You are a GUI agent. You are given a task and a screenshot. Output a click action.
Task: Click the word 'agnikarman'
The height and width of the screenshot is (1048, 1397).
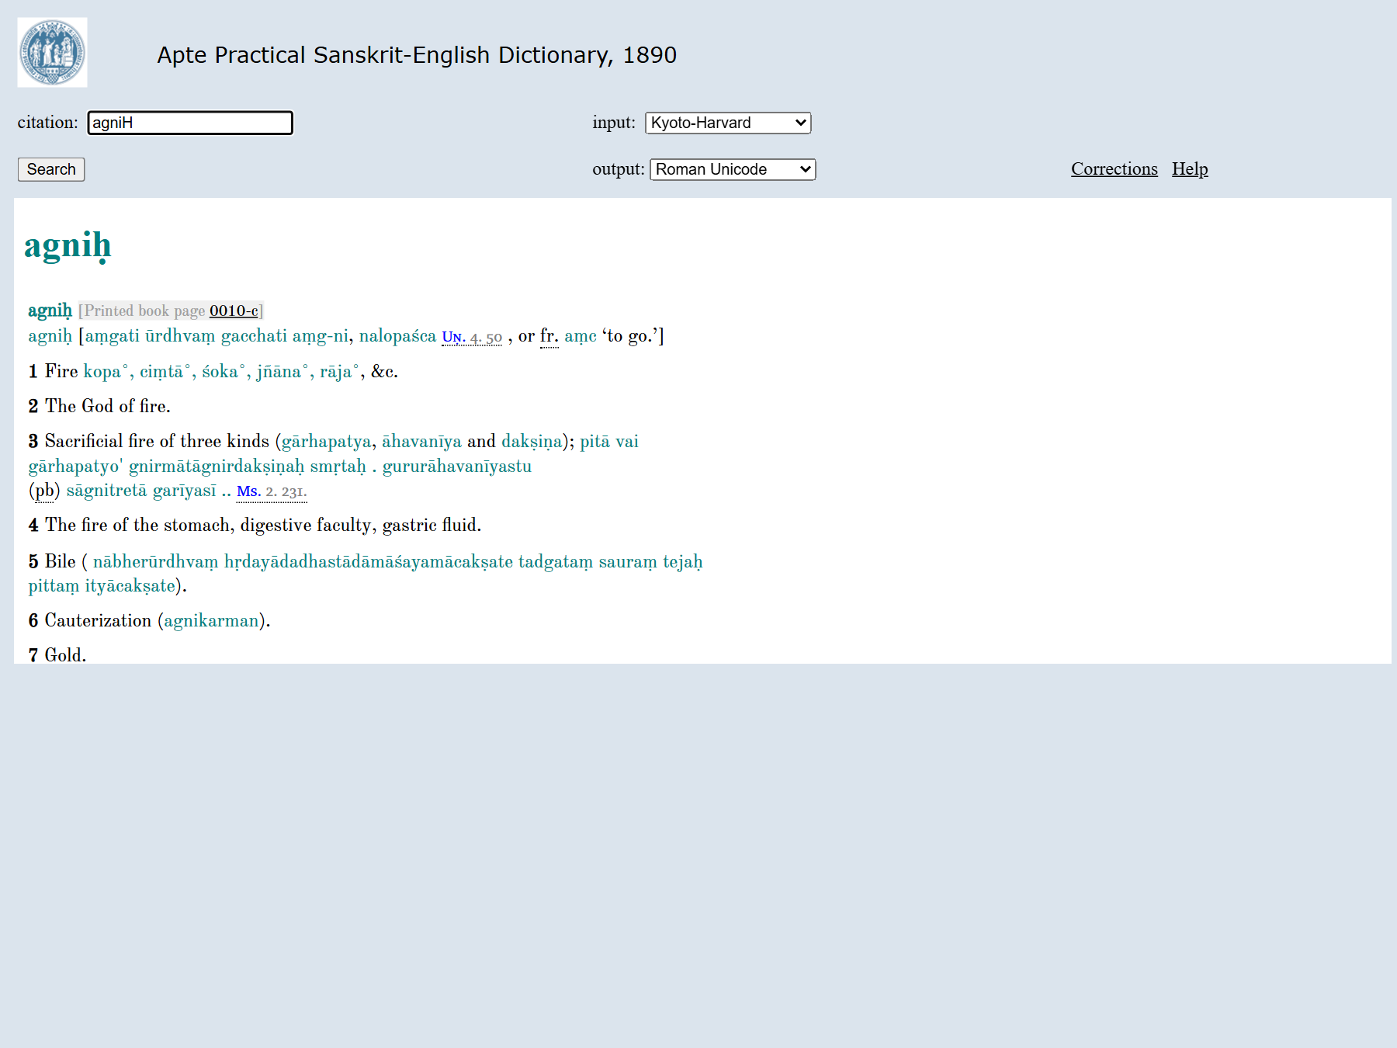point(211,620)
